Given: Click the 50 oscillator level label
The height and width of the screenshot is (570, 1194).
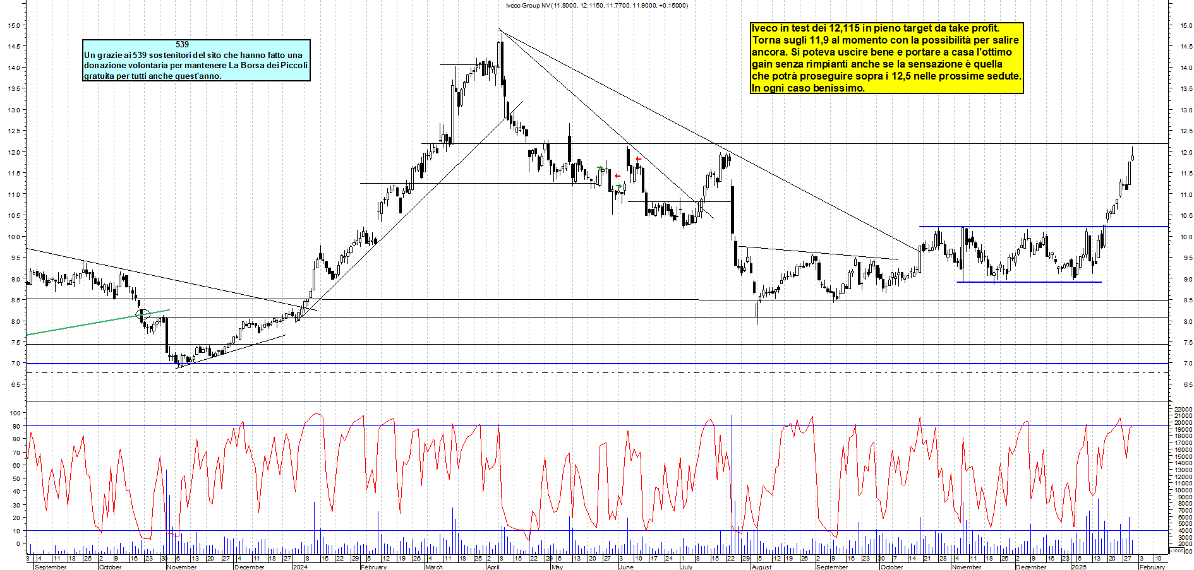Looking at the screenshot, I should pyautogui.click(x=16, y=478).
